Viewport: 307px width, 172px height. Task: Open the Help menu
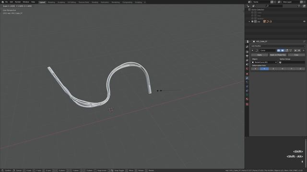click(33, 2)
